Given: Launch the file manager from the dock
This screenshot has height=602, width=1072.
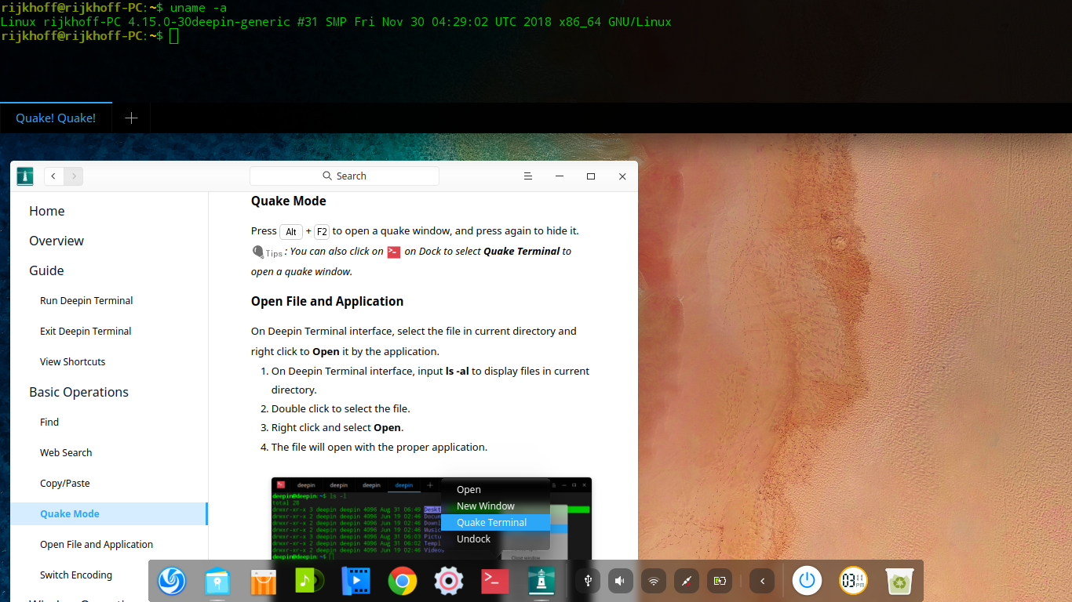Looking at the screenshot, I should pos(217,582).
